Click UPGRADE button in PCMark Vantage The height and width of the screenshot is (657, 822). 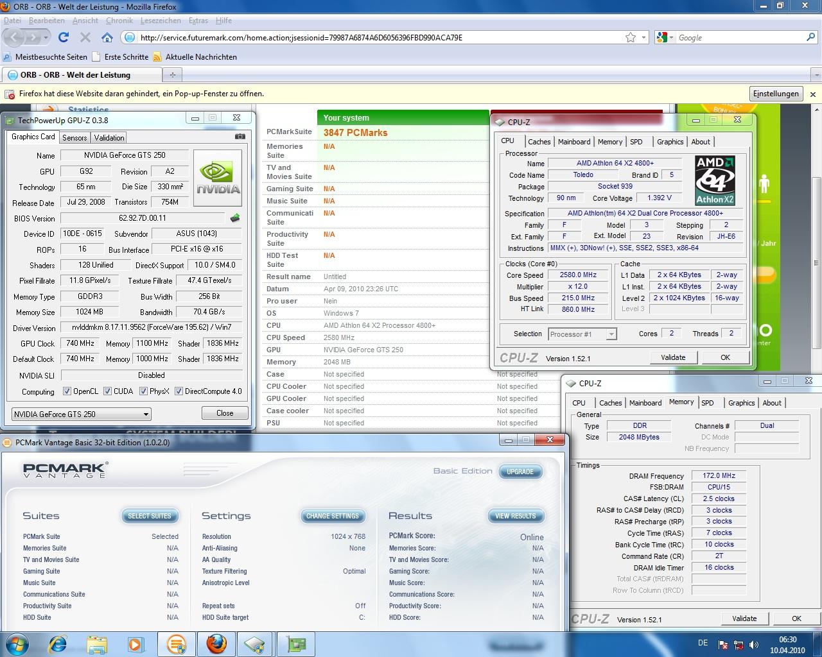click(x=520, y=472)
